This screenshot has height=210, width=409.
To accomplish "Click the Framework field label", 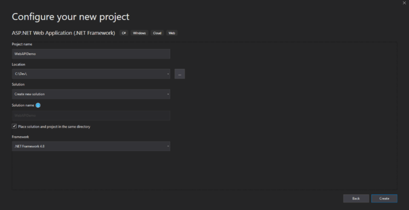I will 20,137.
